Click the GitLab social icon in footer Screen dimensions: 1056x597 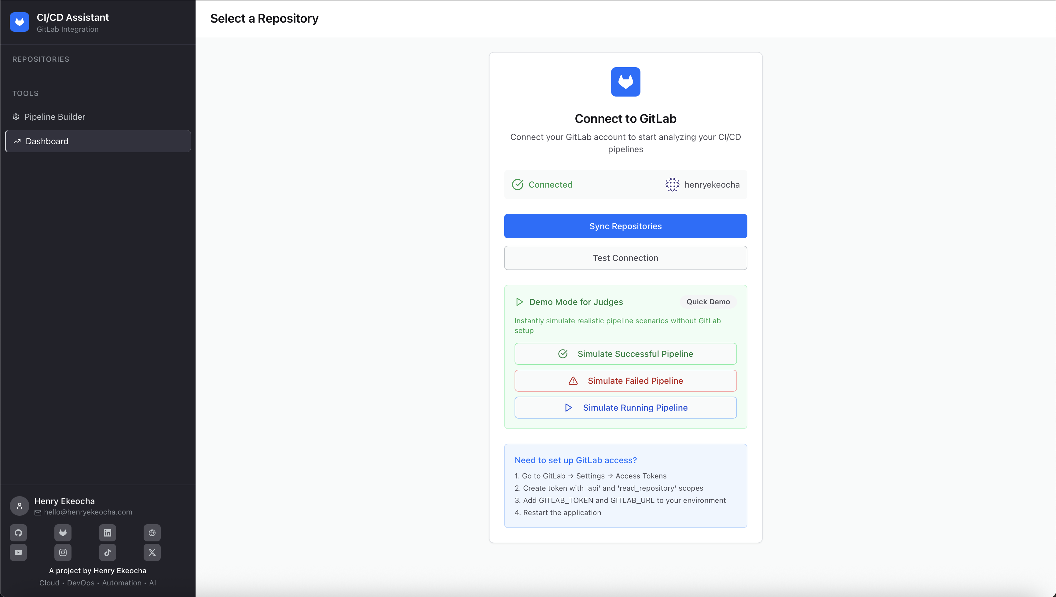pos(63,533)
